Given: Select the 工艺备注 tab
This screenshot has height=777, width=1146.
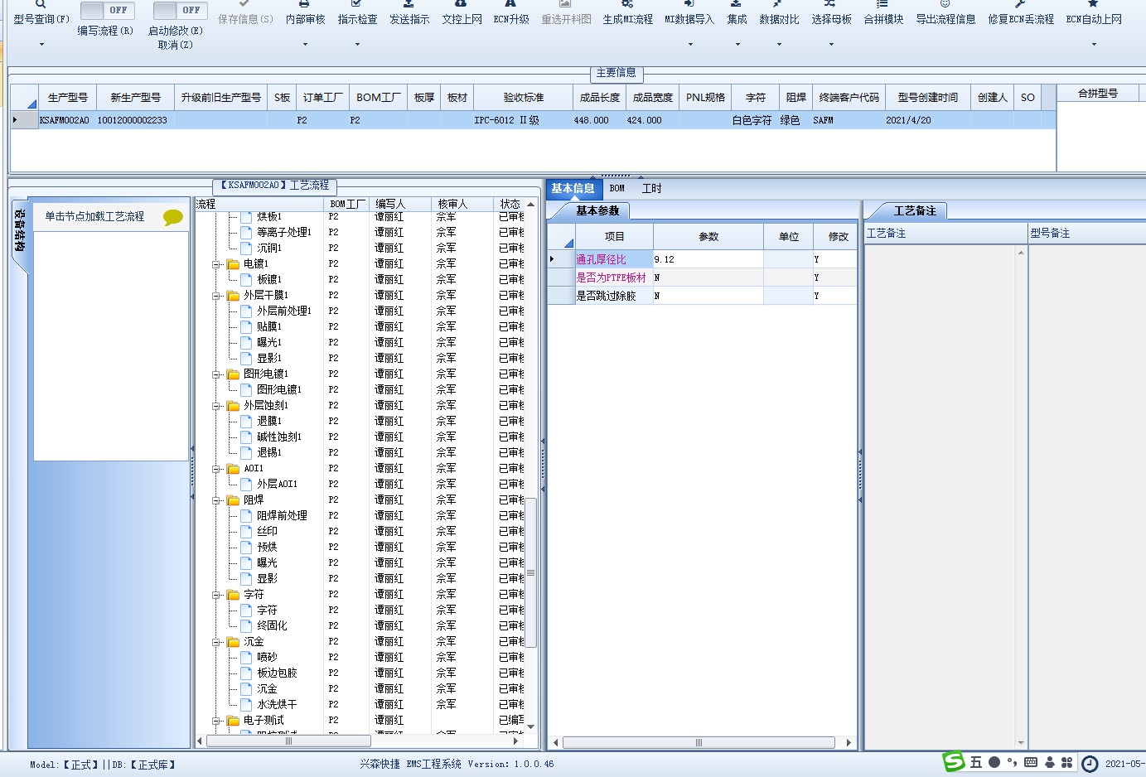Looking at the screenshot, I should click(x=915, y=210).
